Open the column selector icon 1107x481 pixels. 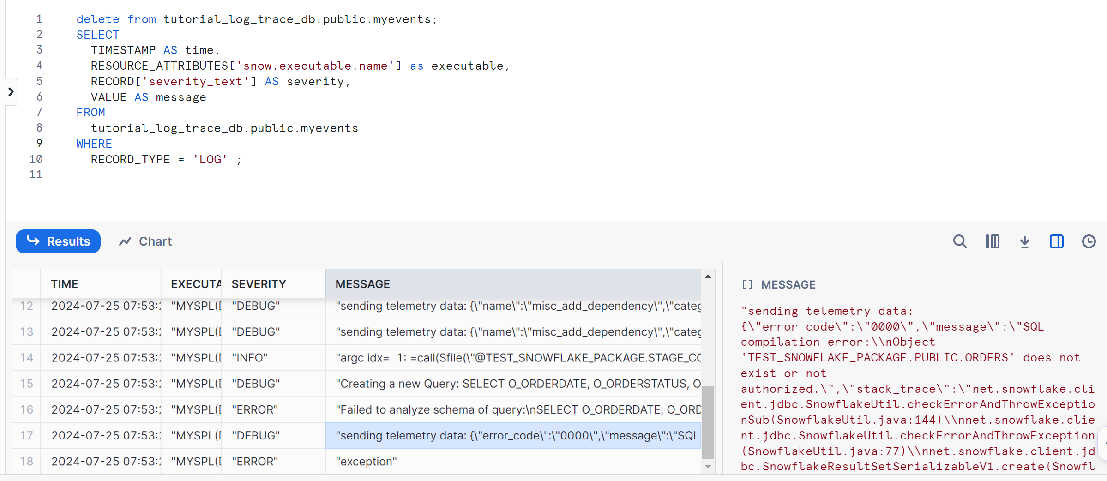click(992, 241)
